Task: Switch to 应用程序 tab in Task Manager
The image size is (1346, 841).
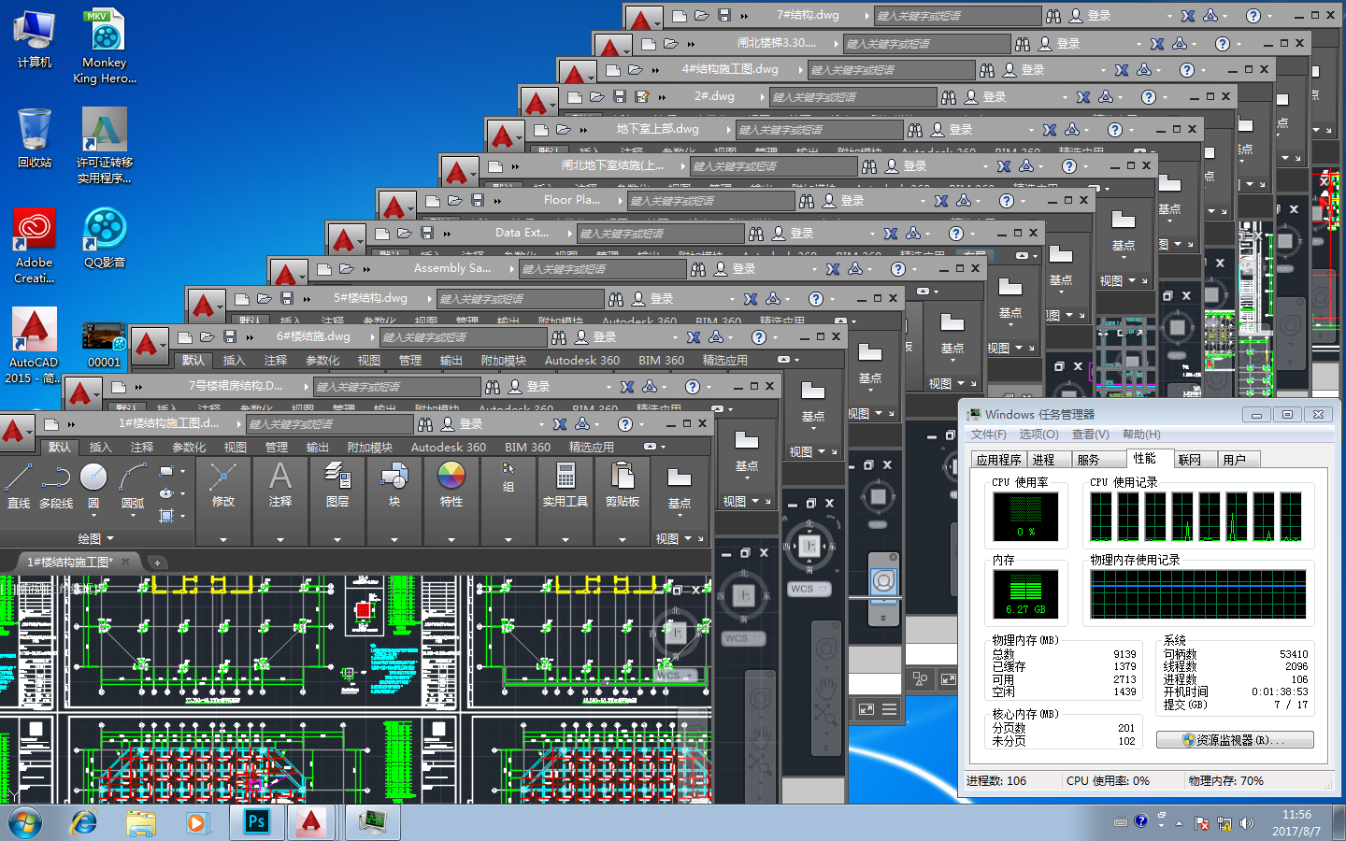Action: click(998, 460)
